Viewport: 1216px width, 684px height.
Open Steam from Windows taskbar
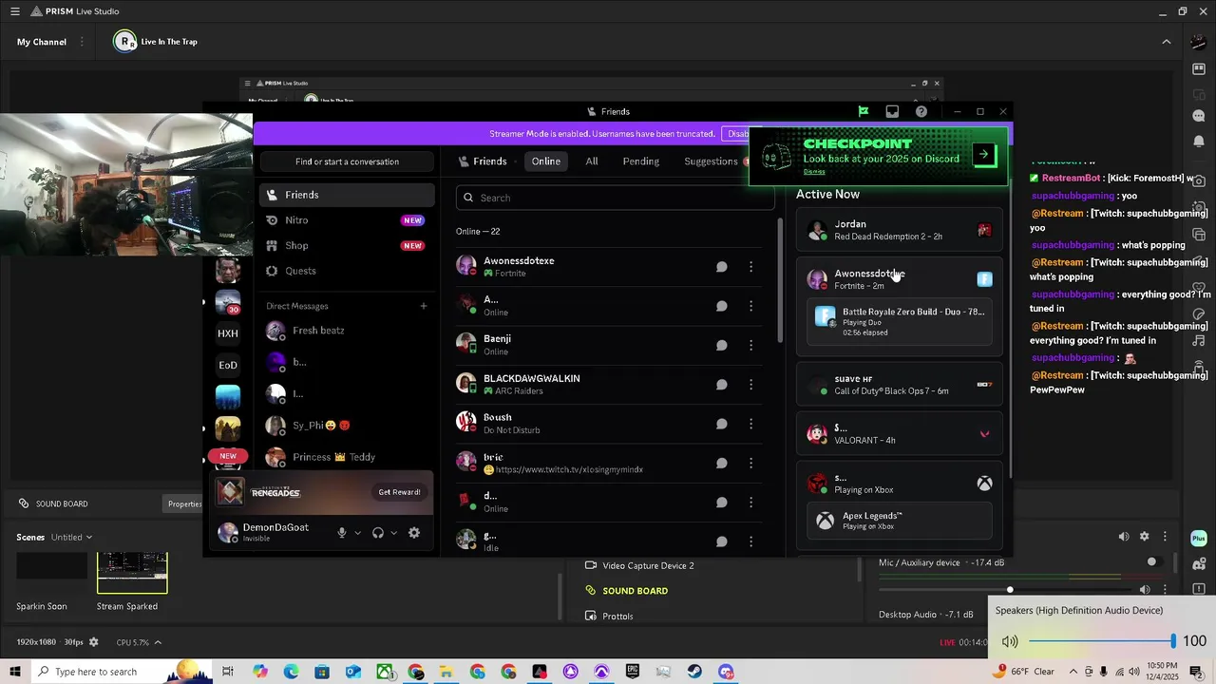point(694,672)
